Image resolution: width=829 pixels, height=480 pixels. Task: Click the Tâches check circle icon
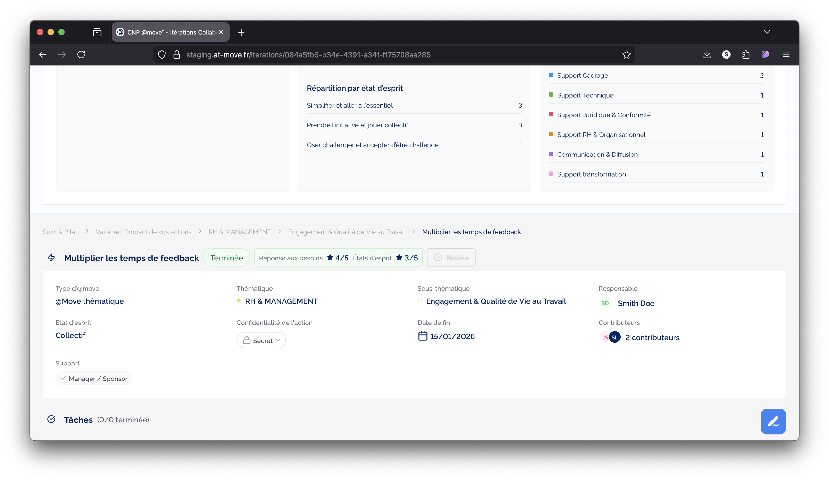(51, 419)
